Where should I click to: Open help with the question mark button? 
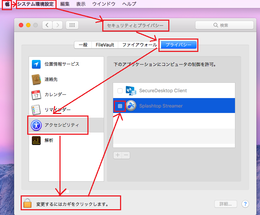pos(245,204)
